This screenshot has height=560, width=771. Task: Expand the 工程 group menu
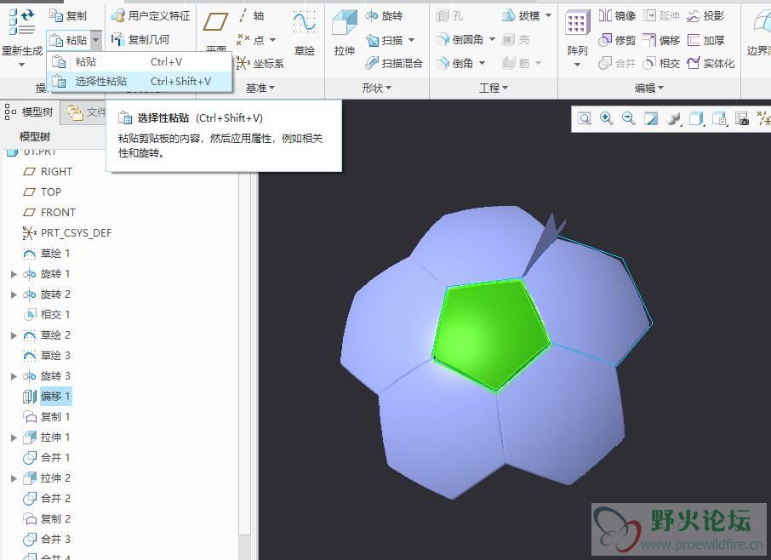click(x=494, y=88)
